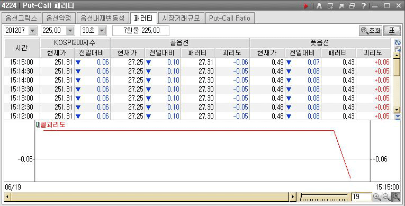Click the auto-fit magnifier icon
405x206 pixels.
[x=396, y=197]
